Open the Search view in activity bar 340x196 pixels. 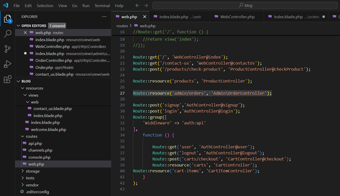pyautogui.click(x=8, y=34)
